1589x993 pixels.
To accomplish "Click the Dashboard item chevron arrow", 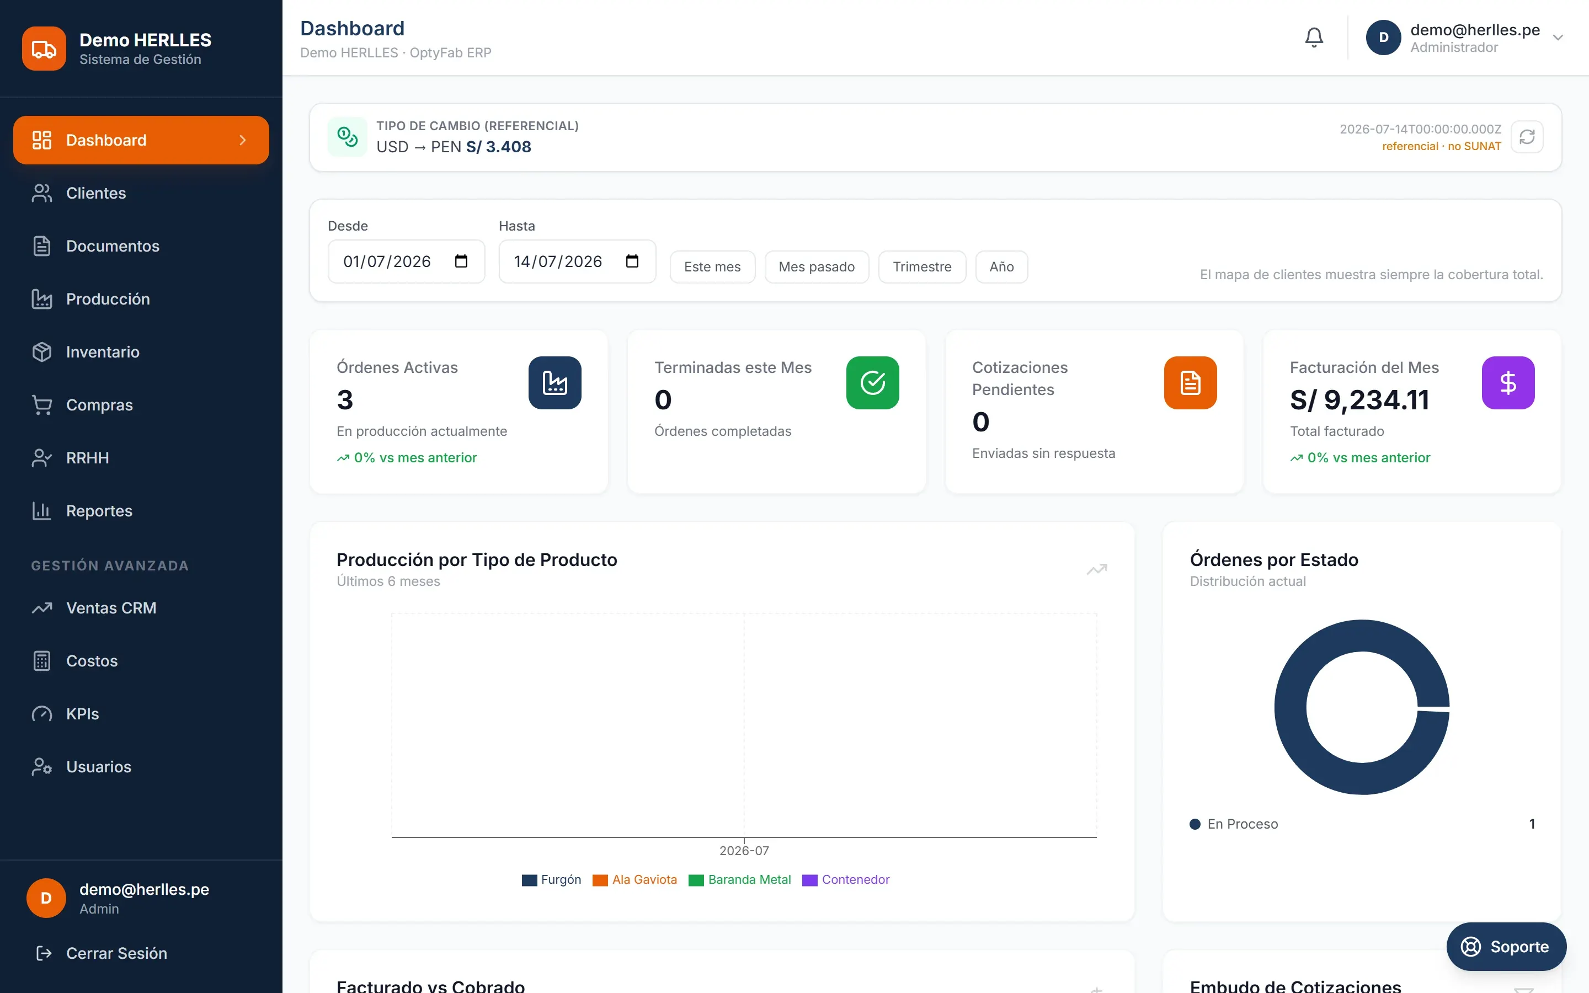I will (x=243, y=140).
